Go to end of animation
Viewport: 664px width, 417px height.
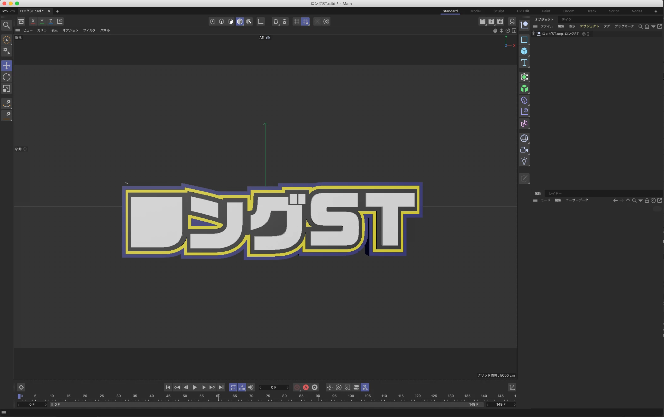click(221, 387)
